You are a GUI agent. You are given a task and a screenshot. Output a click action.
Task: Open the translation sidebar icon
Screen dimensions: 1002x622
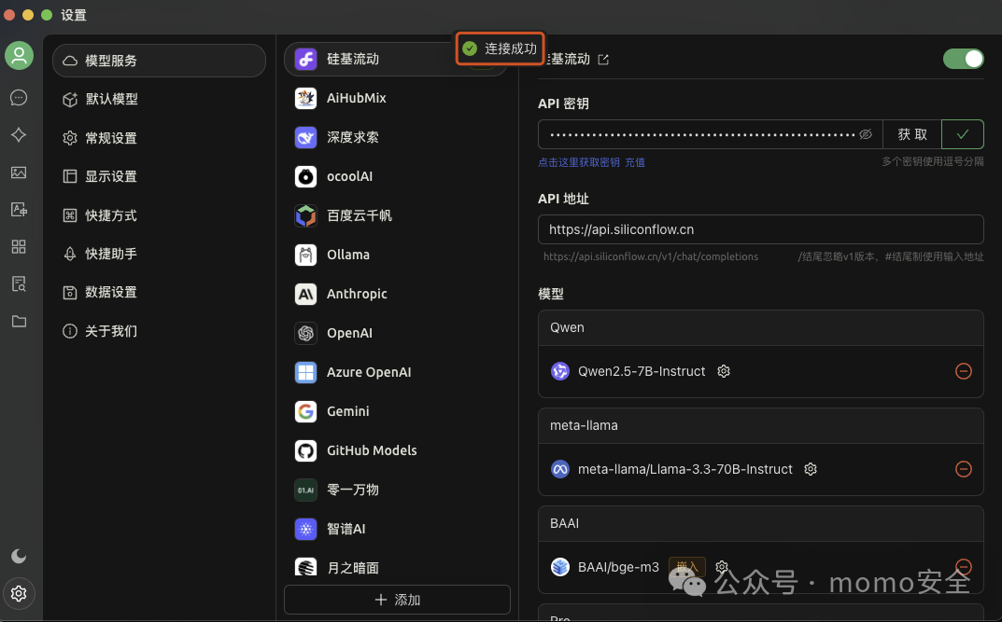[x=19, y=209]
